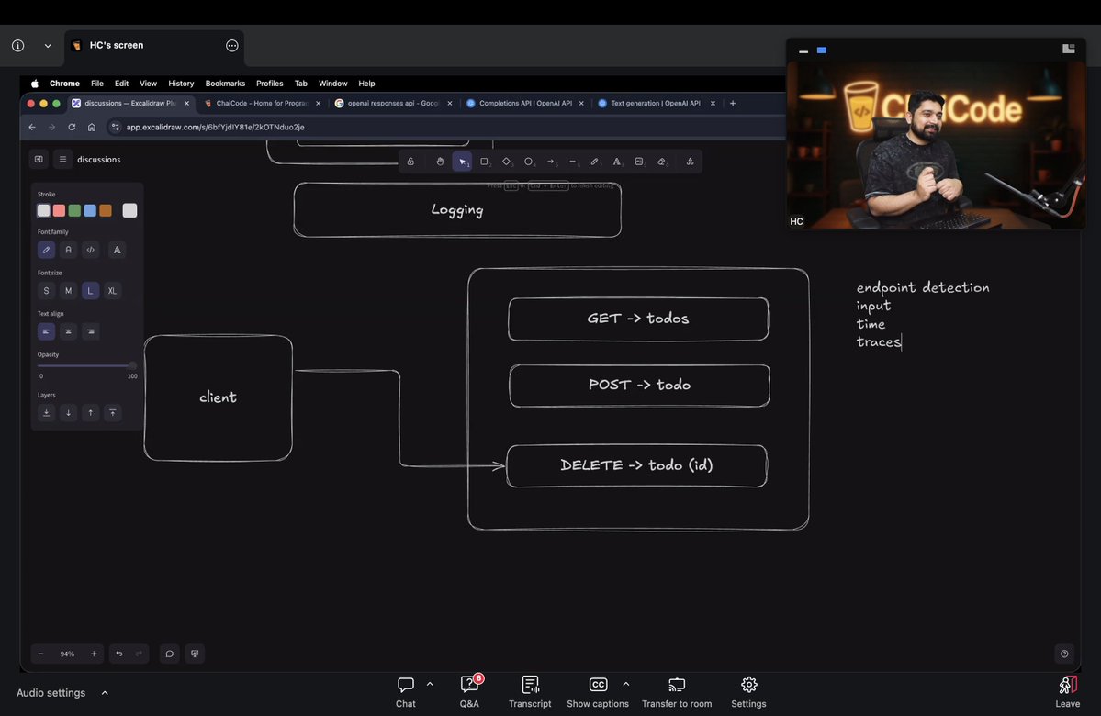Reset zoom via 94% label
Viewport: 1101px width, 716px height.
(x=67, y=654)
